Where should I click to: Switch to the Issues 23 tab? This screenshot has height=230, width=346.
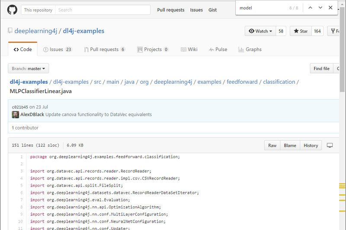(x=58, y=49)
